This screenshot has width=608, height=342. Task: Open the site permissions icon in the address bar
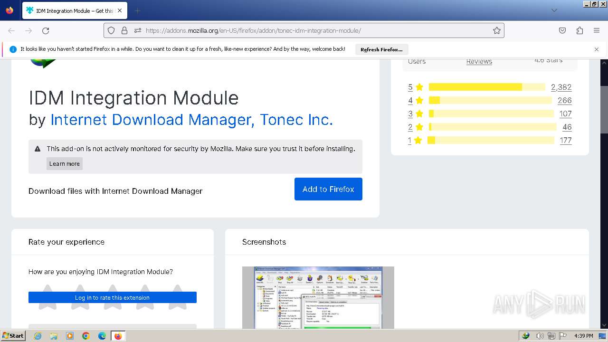click(x=138, y=30)
